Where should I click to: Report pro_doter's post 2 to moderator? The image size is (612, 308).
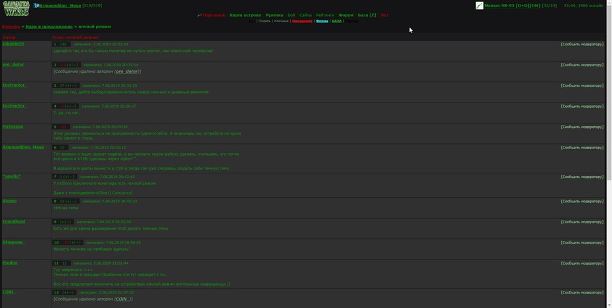(x=582, y=65)
